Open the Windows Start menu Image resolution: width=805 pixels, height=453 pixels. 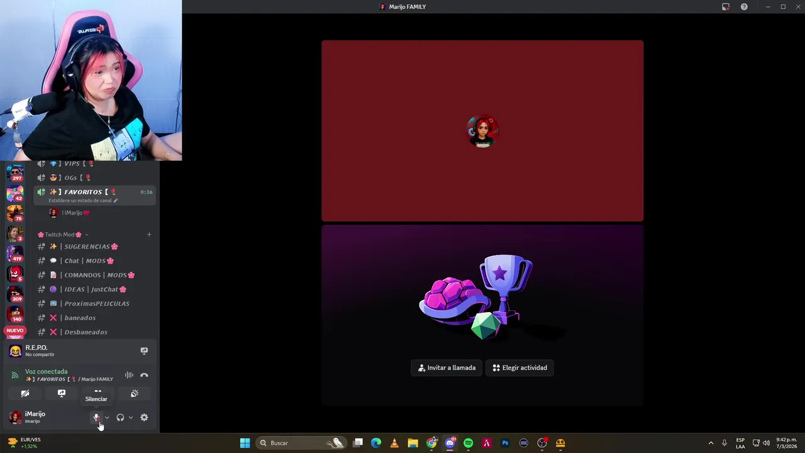(x=245, y=443)
